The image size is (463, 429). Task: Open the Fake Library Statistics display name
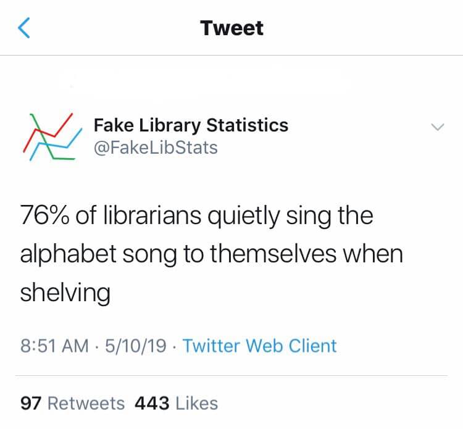coord(191,125)
